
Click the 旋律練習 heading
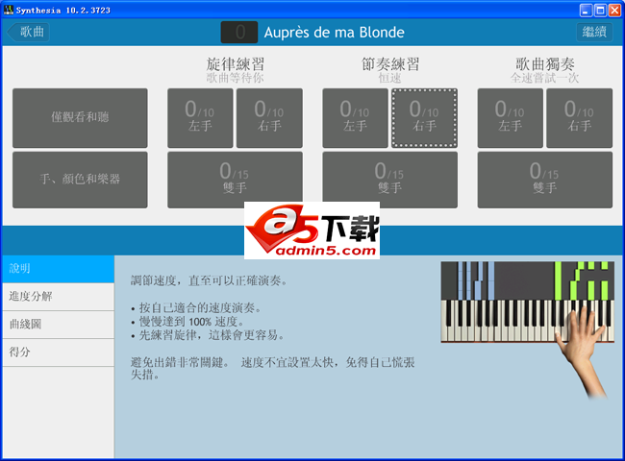click(236, 64)
